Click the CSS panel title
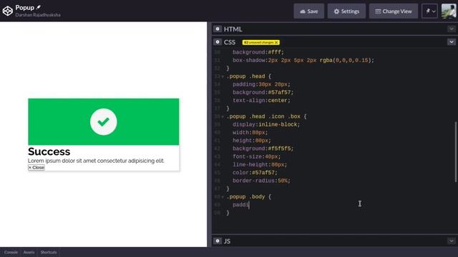458x257 pixels. [230, 42]
